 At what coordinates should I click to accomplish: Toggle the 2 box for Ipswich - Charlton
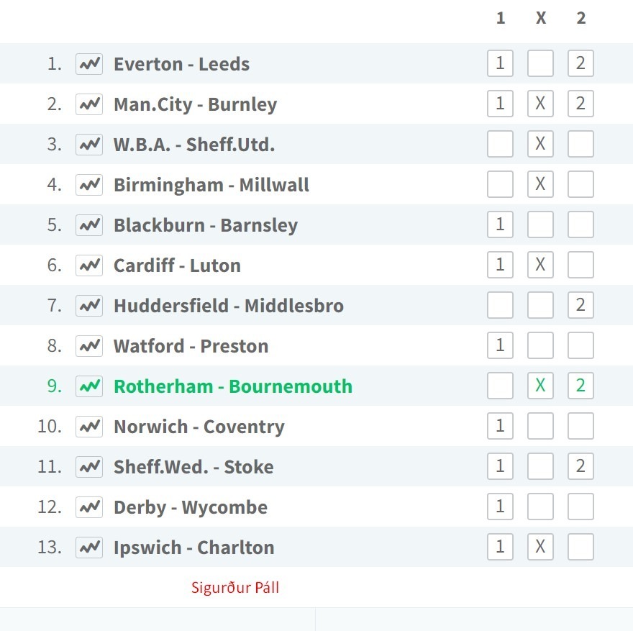[x=580, y=547]
